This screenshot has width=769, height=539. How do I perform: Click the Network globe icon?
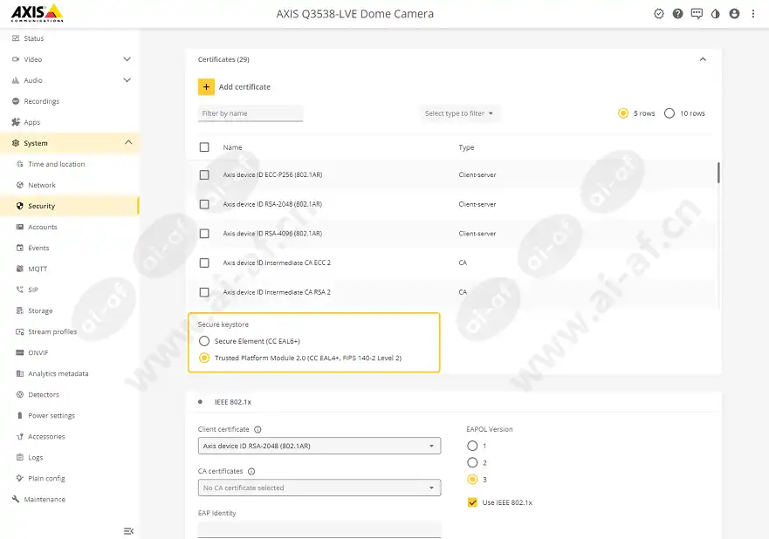tap(19, 185)
